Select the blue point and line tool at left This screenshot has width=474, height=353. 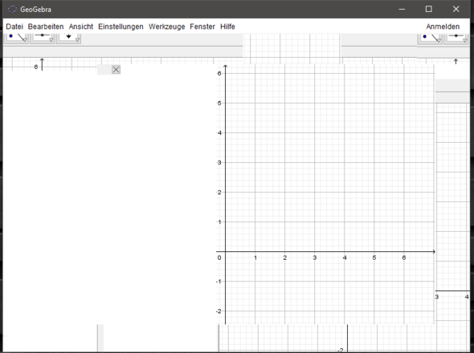tap(16, 38)
